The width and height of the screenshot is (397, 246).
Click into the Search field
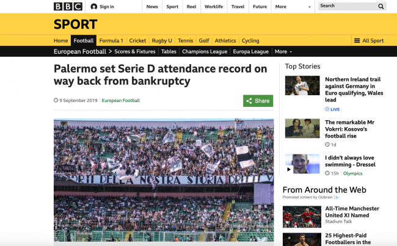(x=348, y=6)
